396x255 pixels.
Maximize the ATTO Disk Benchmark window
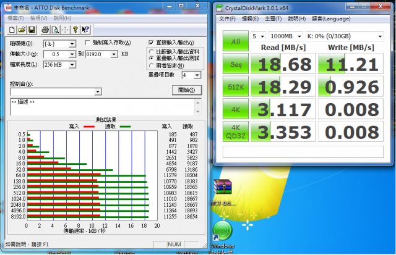coord(181,6)
